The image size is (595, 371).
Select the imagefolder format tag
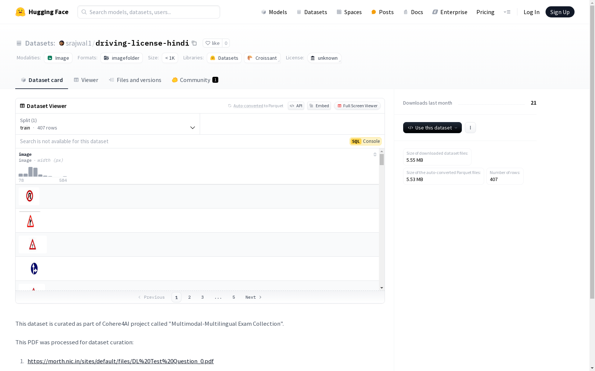(122, 58)
